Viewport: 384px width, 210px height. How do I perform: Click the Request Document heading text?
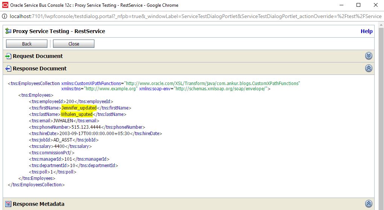[x=38, y=56]
